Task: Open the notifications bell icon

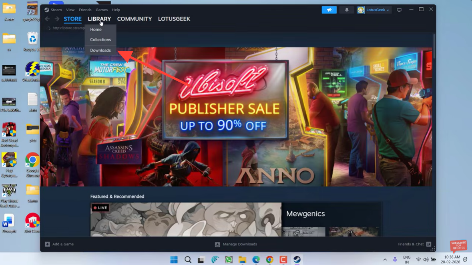Action: (x=347, y=10)
